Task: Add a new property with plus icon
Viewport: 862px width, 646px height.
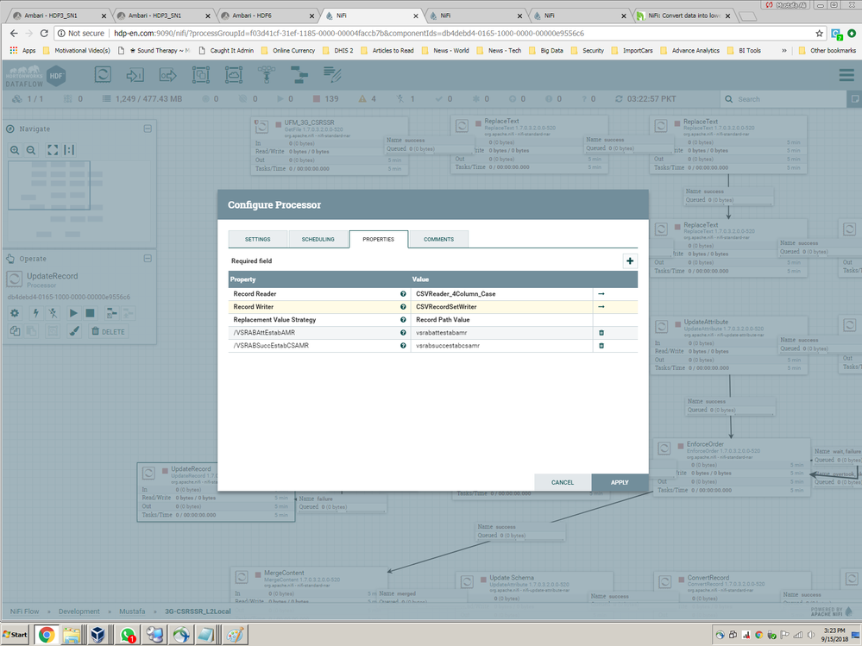Action: click(630, 261)
